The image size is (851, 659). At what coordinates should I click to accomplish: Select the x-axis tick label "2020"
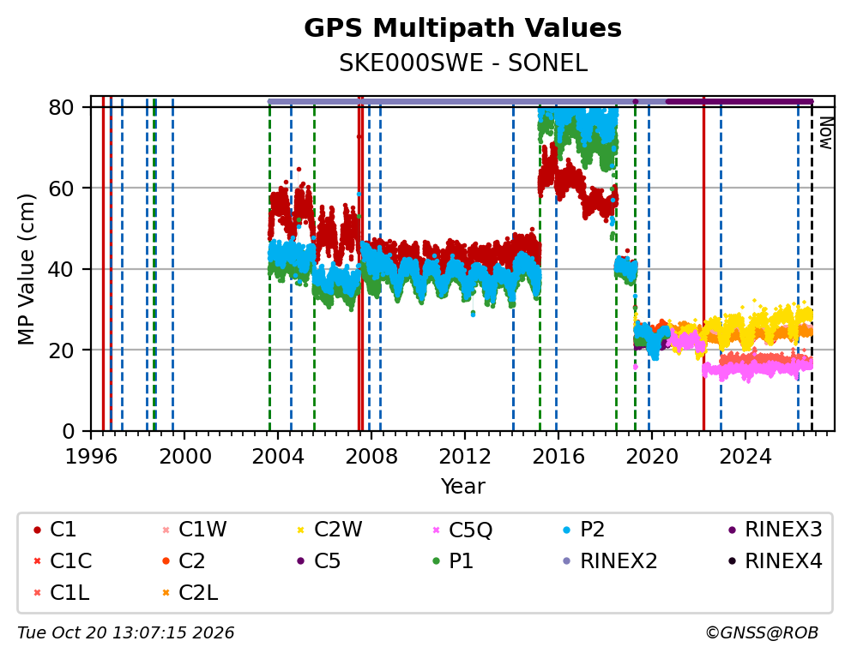[652, 456]
